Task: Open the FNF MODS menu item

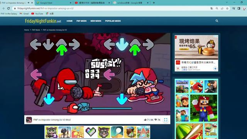Action: tap(81, 21)
